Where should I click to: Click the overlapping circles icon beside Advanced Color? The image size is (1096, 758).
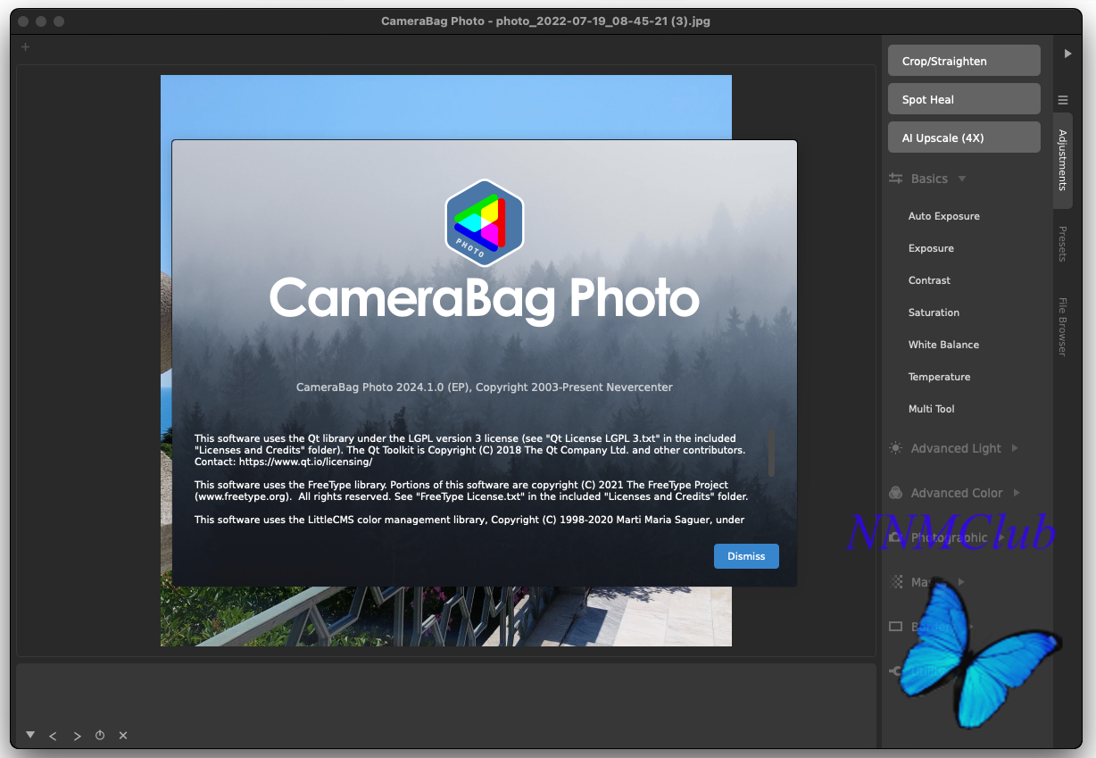click(896, 493)
